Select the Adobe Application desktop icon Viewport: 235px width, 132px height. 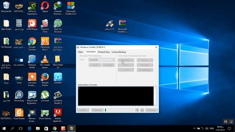click(x=58, y=115)
